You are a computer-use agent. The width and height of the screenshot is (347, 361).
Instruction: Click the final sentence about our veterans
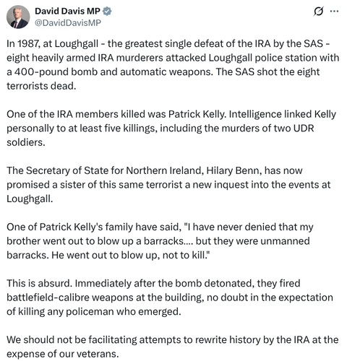pos(173,347)
